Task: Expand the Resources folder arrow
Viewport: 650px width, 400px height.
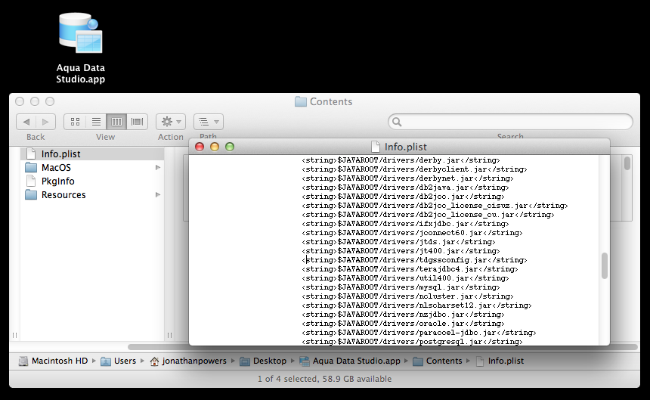Action: (157, 195)
